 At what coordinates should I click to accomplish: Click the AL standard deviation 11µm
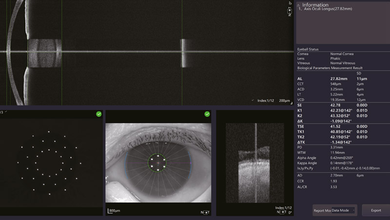click(x=362, y=79)
